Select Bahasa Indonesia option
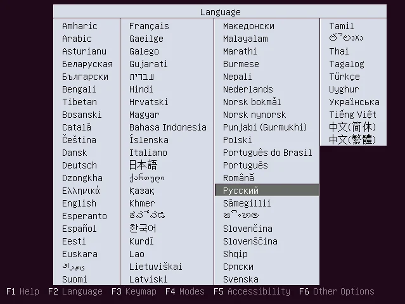The image size is (405, 304). [168, 127]
